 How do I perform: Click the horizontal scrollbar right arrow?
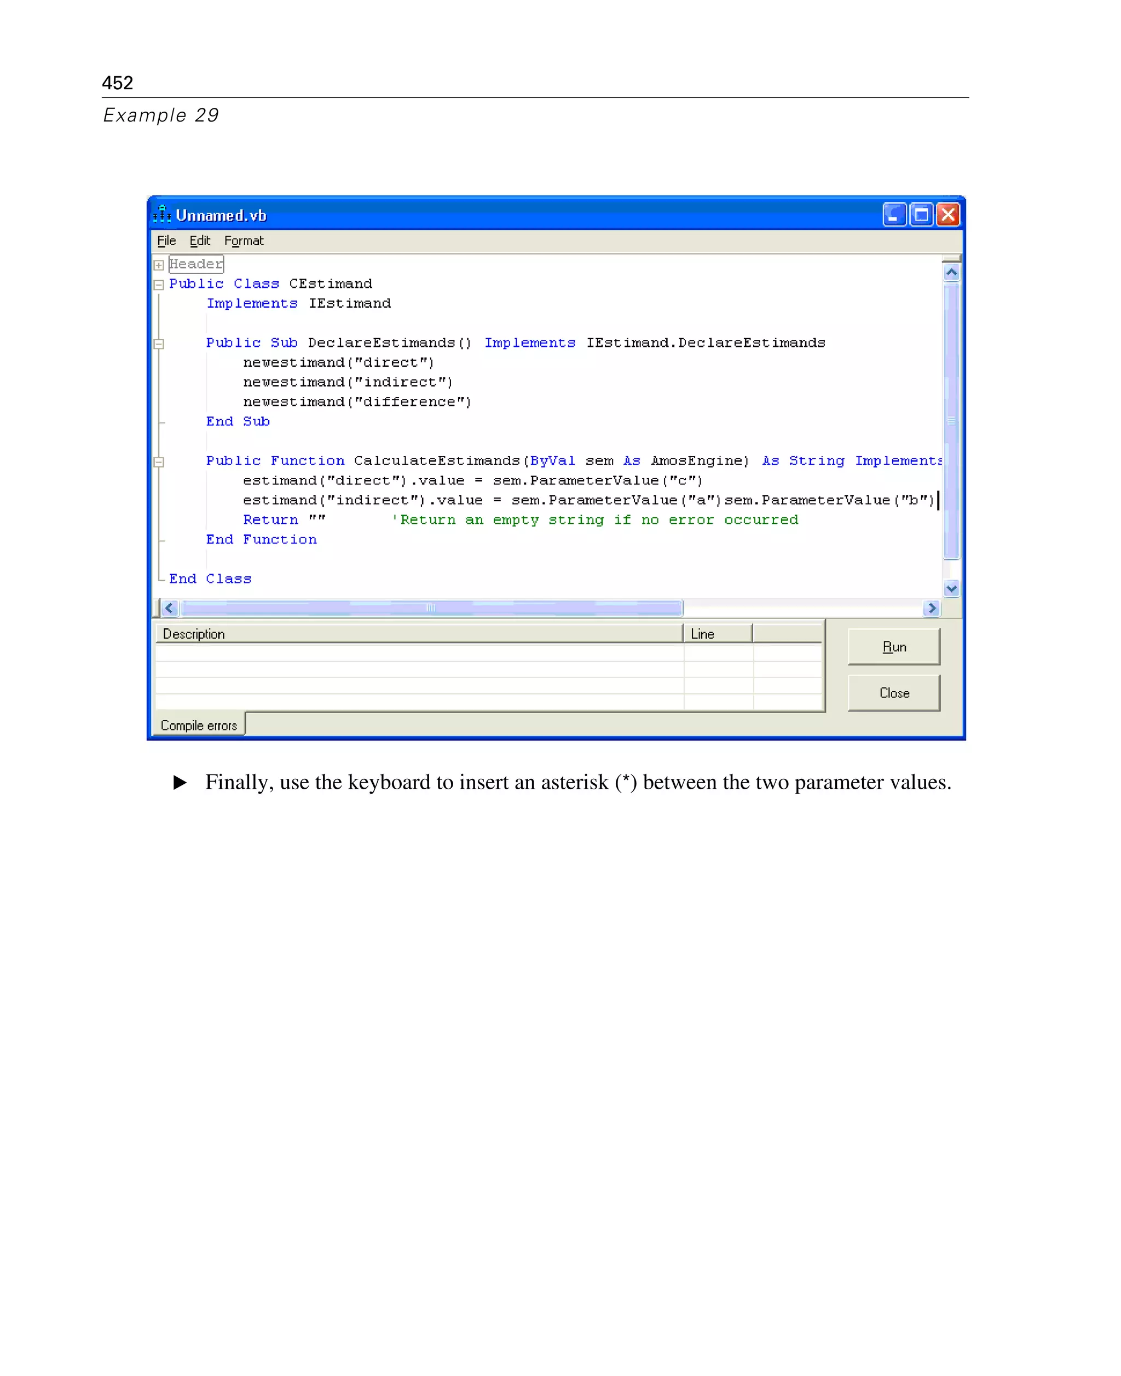coord(931,608)
